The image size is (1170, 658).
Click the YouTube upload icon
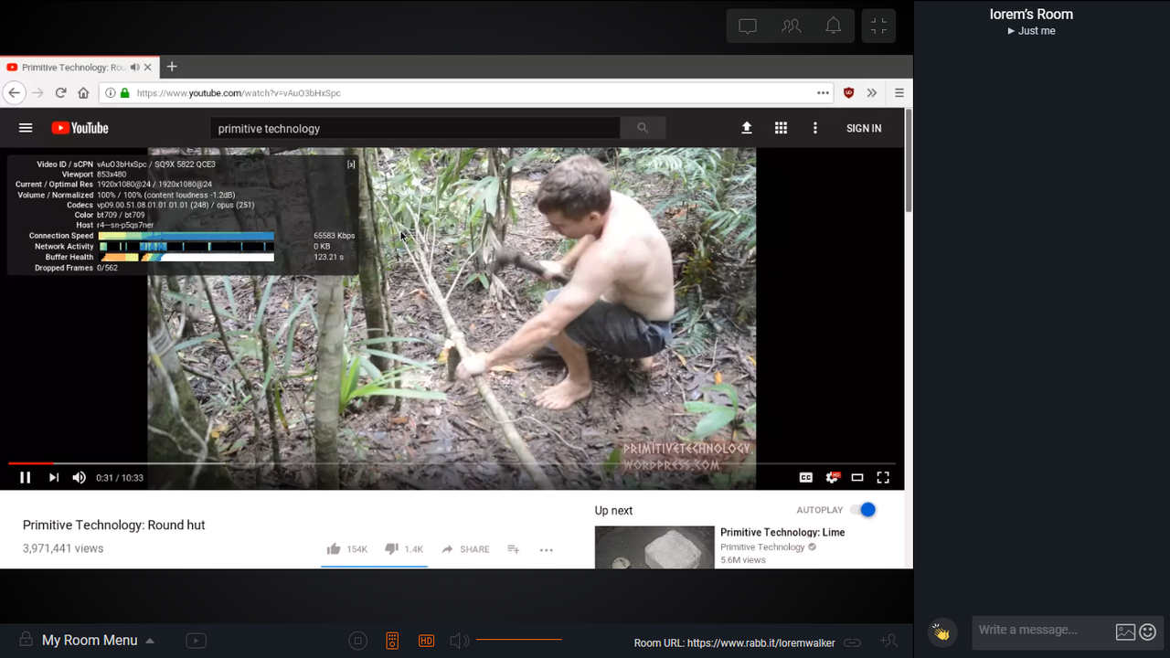point(747,129)
